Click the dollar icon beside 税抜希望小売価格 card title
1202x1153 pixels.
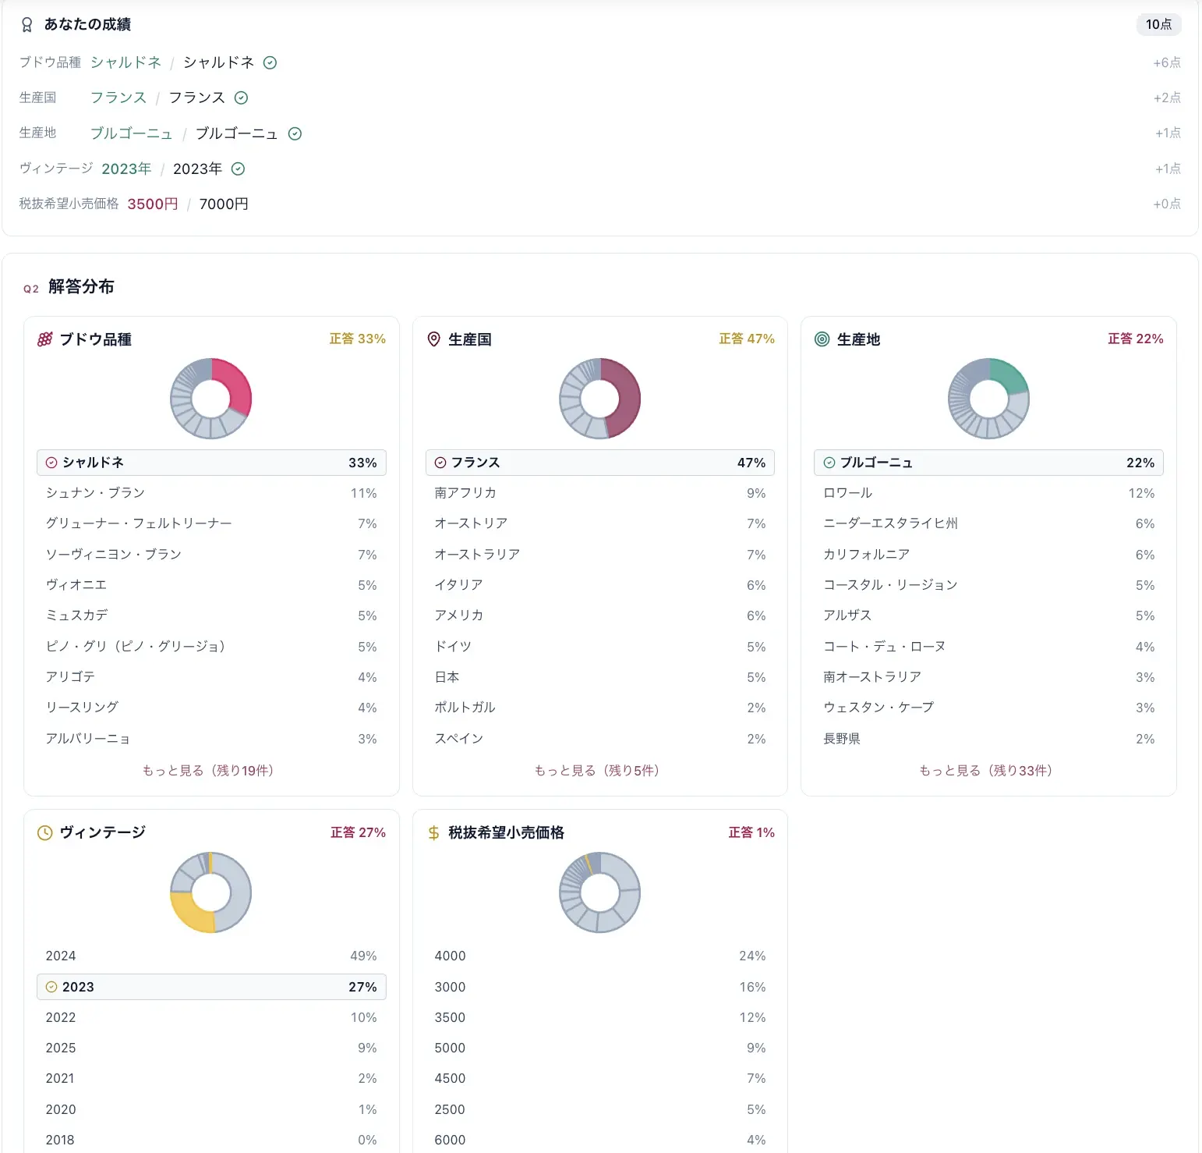pos(434,833)
